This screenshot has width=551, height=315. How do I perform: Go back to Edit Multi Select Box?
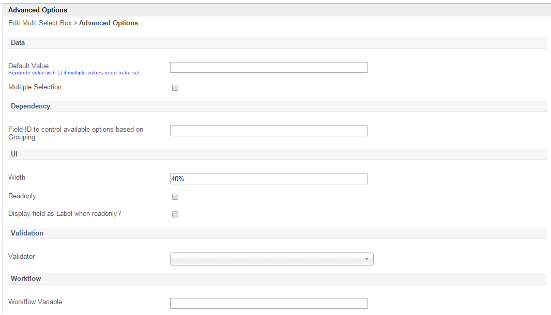point(40,23)
